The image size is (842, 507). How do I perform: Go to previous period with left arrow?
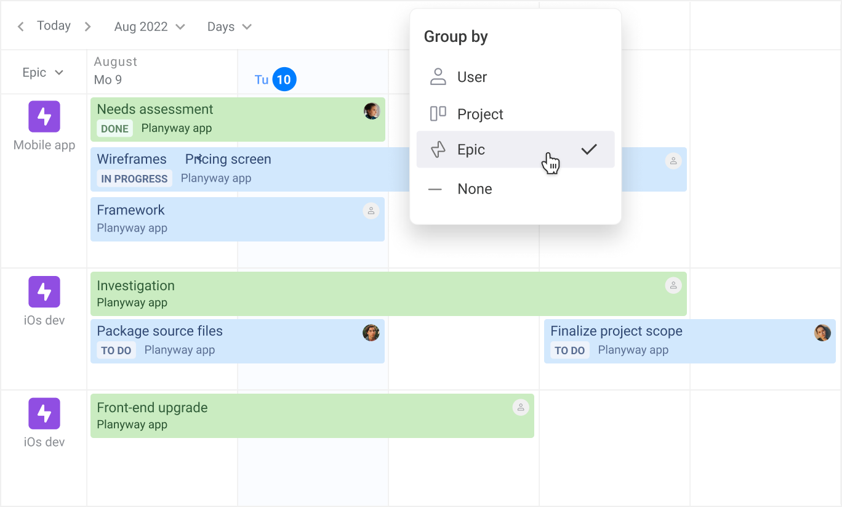click(21, 26)
